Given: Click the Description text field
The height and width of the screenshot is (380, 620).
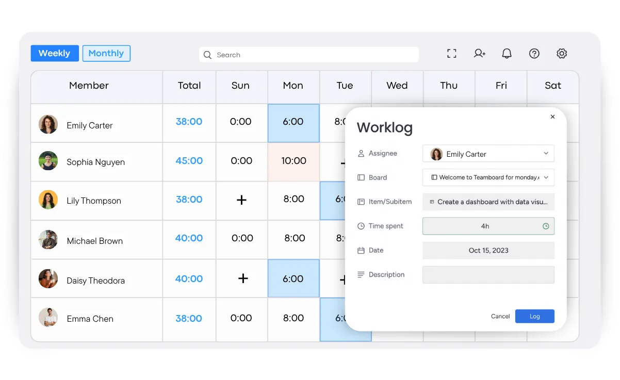Looking at the screenshot, I should point(488,275).
